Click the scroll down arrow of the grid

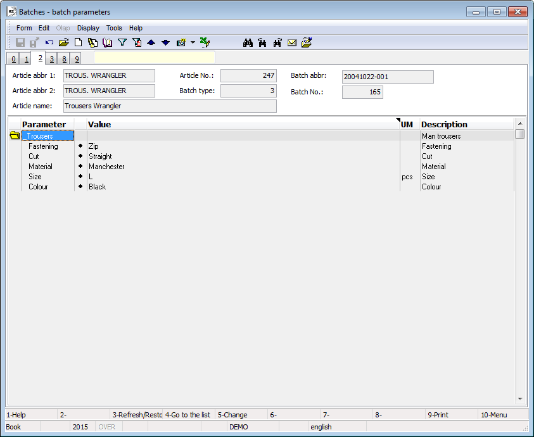coord(519,399)
